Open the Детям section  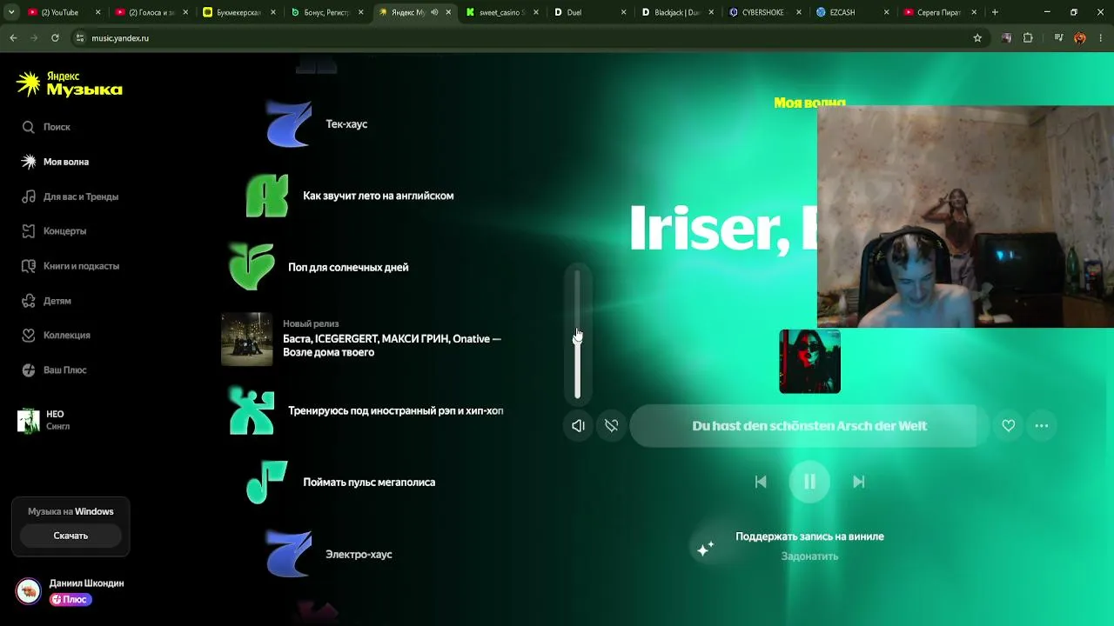(46, 301)
